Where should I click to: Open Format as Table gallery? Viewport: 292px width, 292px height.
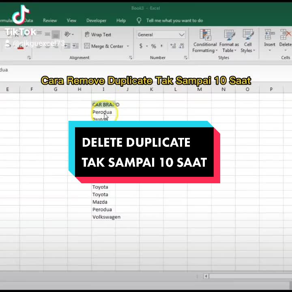click(229, 41)
